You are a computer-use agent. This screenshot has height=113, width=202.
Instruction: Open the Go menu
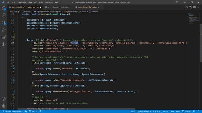pos(36,2)
